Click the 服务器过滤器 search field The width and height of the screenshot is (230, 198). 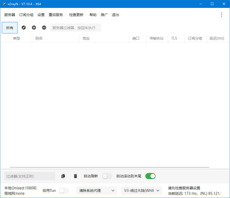tap(76, 28)
